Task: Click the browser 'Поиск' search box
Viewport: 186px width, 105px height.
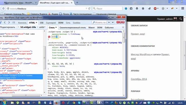Action: (x=107, y=8)
